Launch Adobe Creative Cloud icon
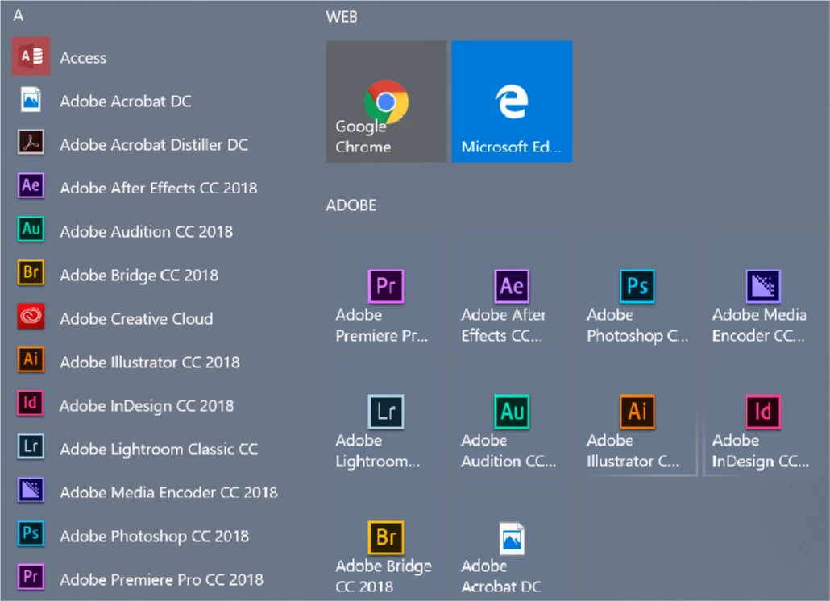830x601 pixels. coord(31,317)
